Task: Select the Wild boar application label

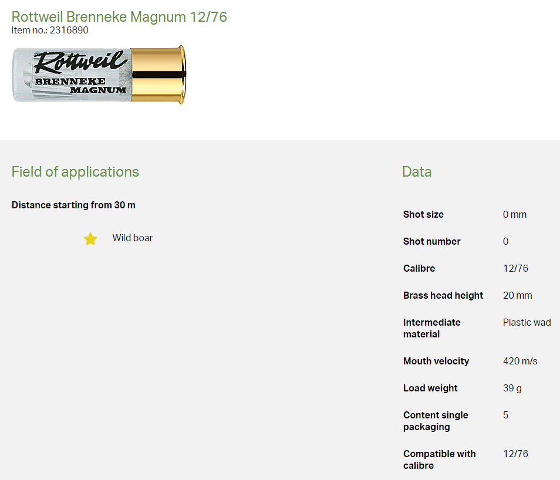Action: [x=132, y=238]
